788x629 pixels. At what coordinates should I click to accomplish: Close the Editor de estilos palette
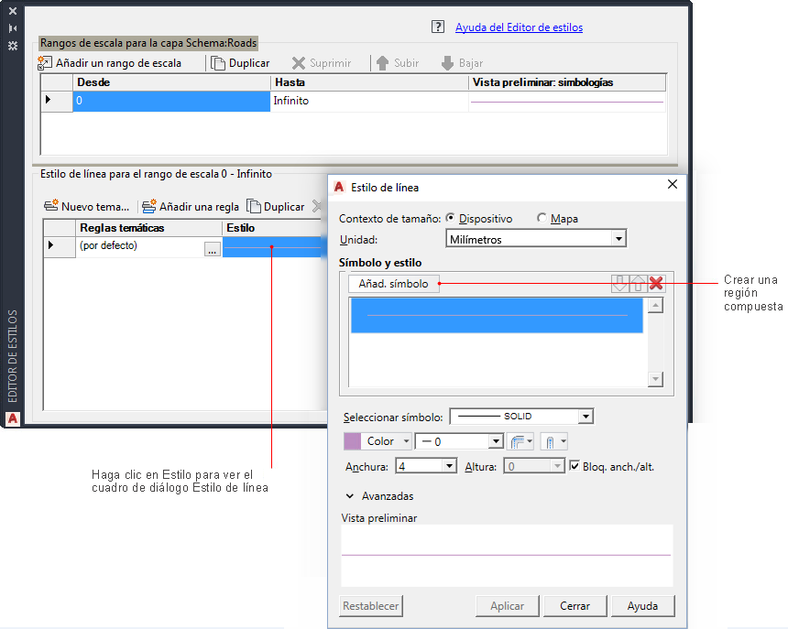tap(13, 11)
